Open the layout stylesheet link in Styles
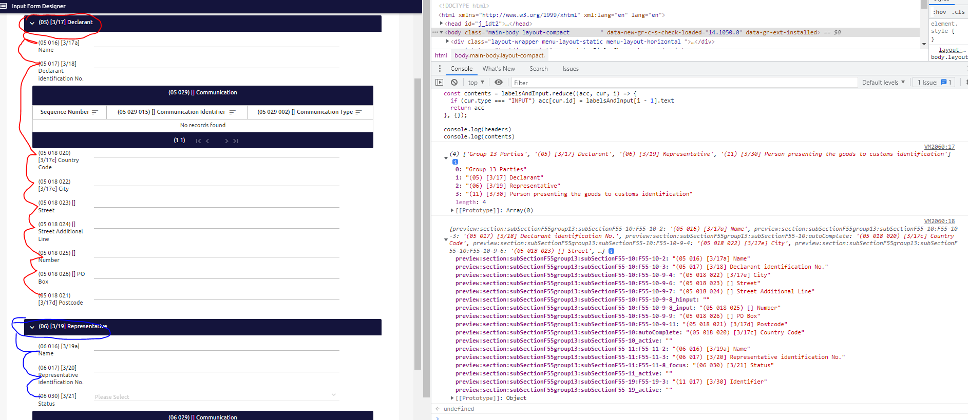The image size is (968, 420). pyautogui.click(x=953, y=50)
